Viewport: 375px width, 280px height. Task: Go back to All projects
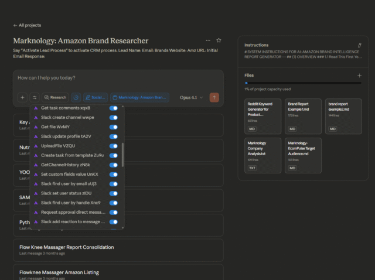click(x=27, y=25)
